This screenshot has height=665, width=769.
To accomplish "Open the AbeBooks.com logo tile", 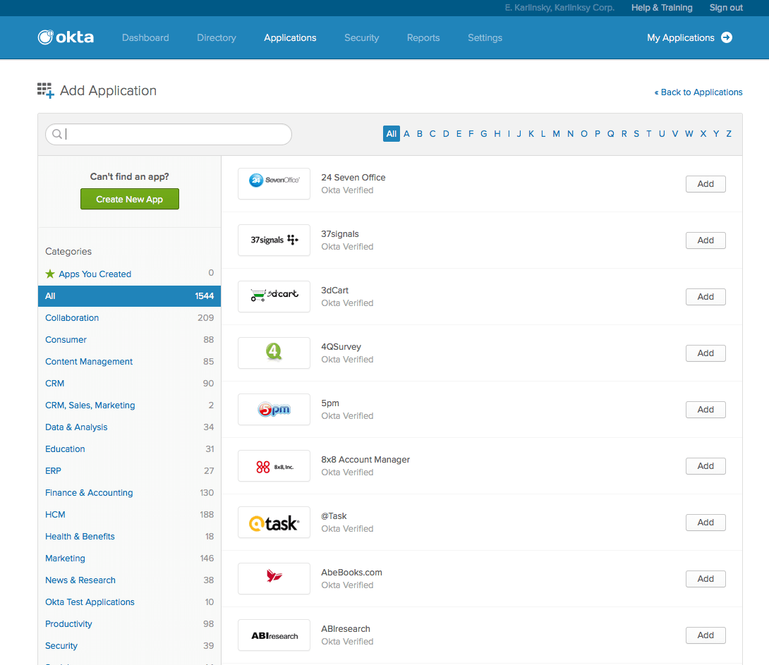I will tap(274, 579).
